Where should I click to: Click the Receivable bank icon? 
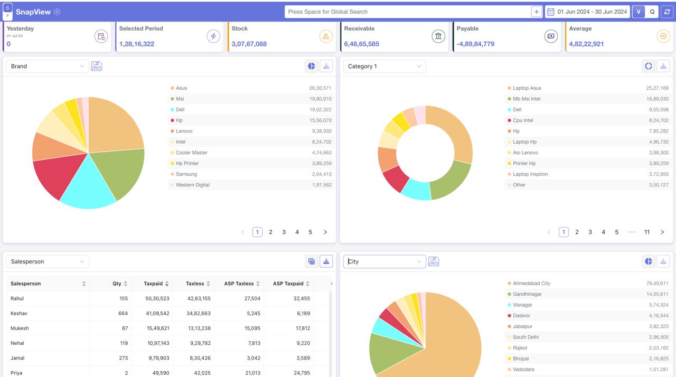pos(438,36)
